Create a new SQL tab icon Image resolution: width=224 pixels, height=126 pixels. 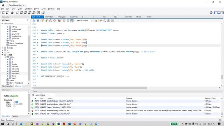[3, 13]
